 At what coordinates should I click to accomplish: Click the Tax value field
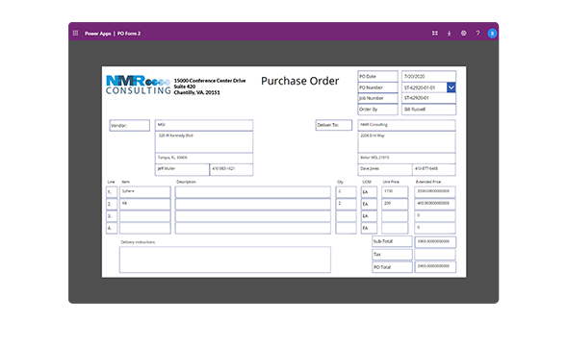tap(435, 255)
